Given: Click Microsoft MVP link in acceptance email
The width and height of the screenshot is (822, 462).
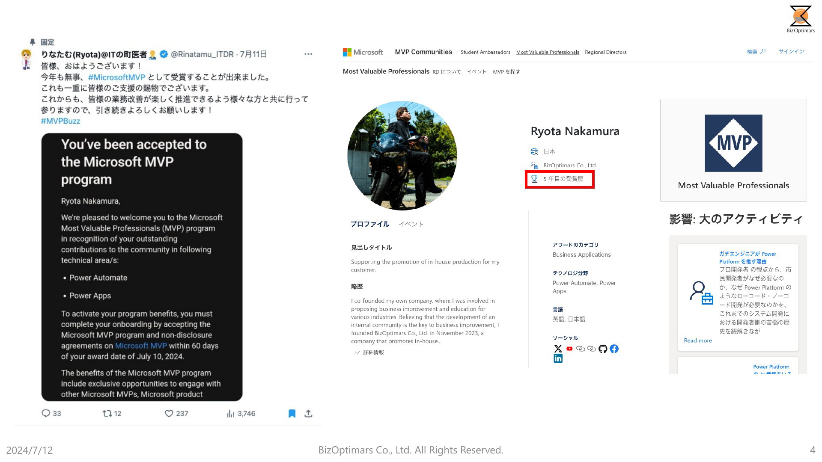Looking at the screenshot, I should (x=141, y=346).
